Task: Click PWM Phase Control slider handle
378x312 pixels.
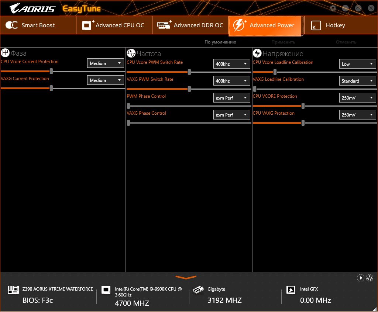Action: (x=128, y=106)
